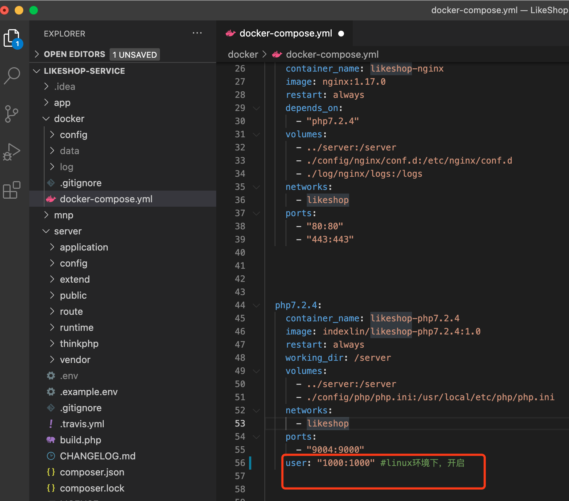Expand the public folder
Screen dimensions: 569x501
52,295
